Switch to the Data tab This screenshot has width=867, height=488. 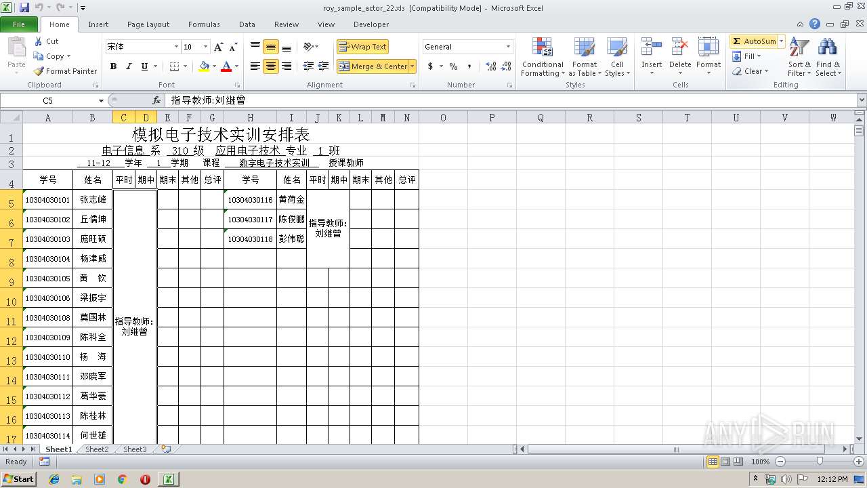(247, 24)
